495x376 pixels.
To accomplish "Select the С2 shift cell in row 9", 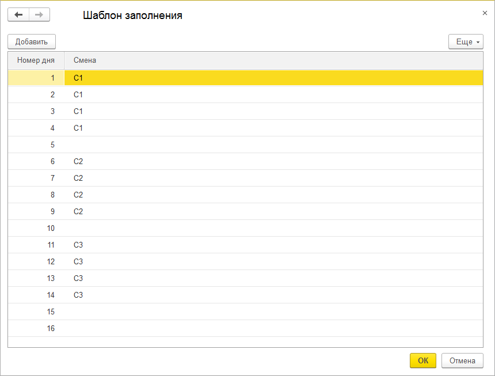I will tap(78, 211).
